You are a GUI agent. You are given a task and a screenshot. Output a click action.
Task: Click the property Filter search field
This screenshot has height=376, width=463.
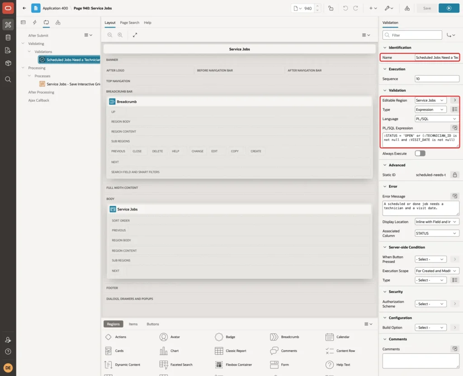click(x=412, y=35)
